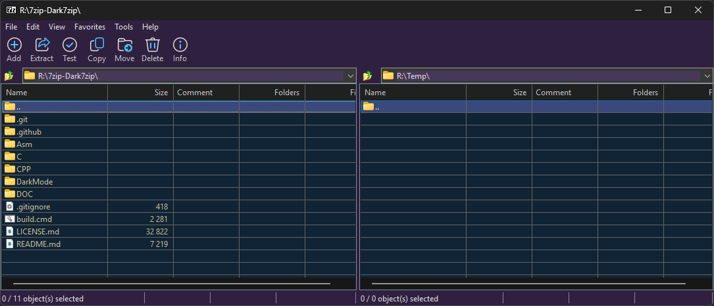Sort right panel by Size column
This screenshot has height=306, width=714.
pos(499,93)
